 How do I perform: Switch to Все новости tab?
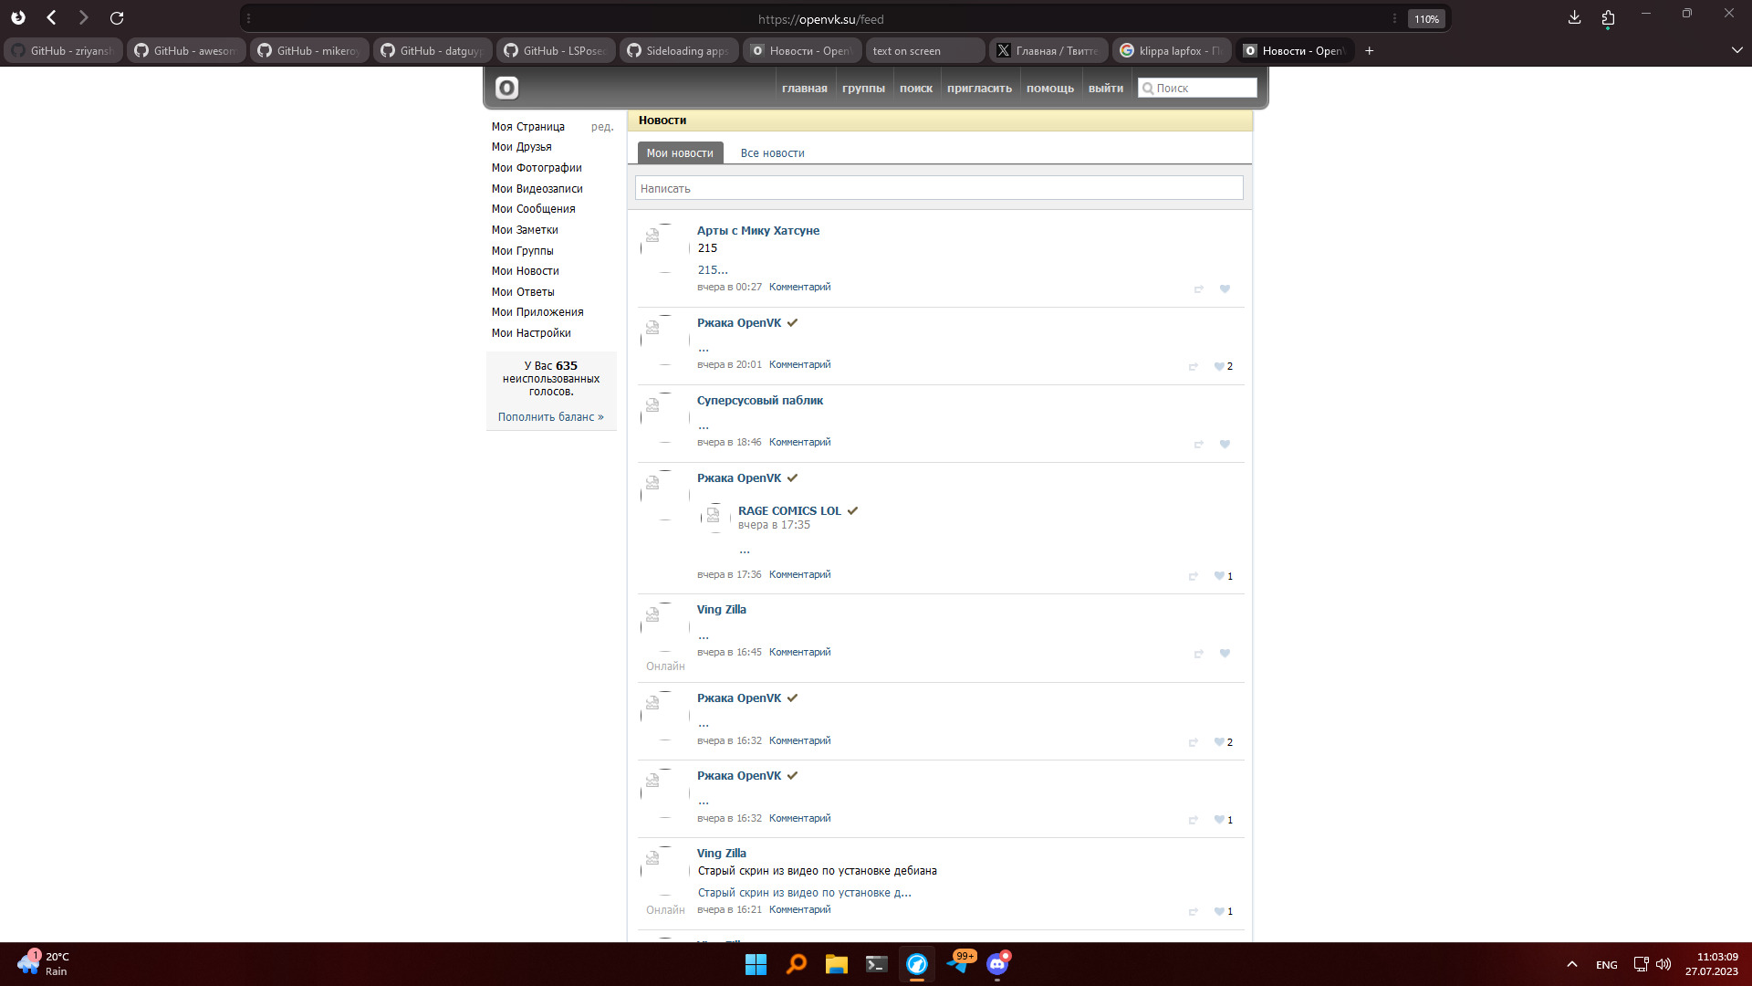point(772,153)
